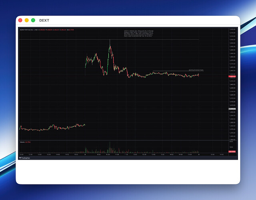Click the red volume number beside Volume
The height and width of the screenshot is (200, 256).
[28, 142]
